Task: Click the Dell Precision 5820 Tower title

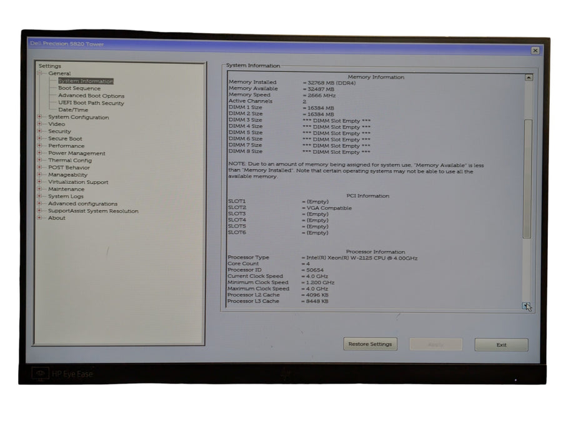Action: 67,44
